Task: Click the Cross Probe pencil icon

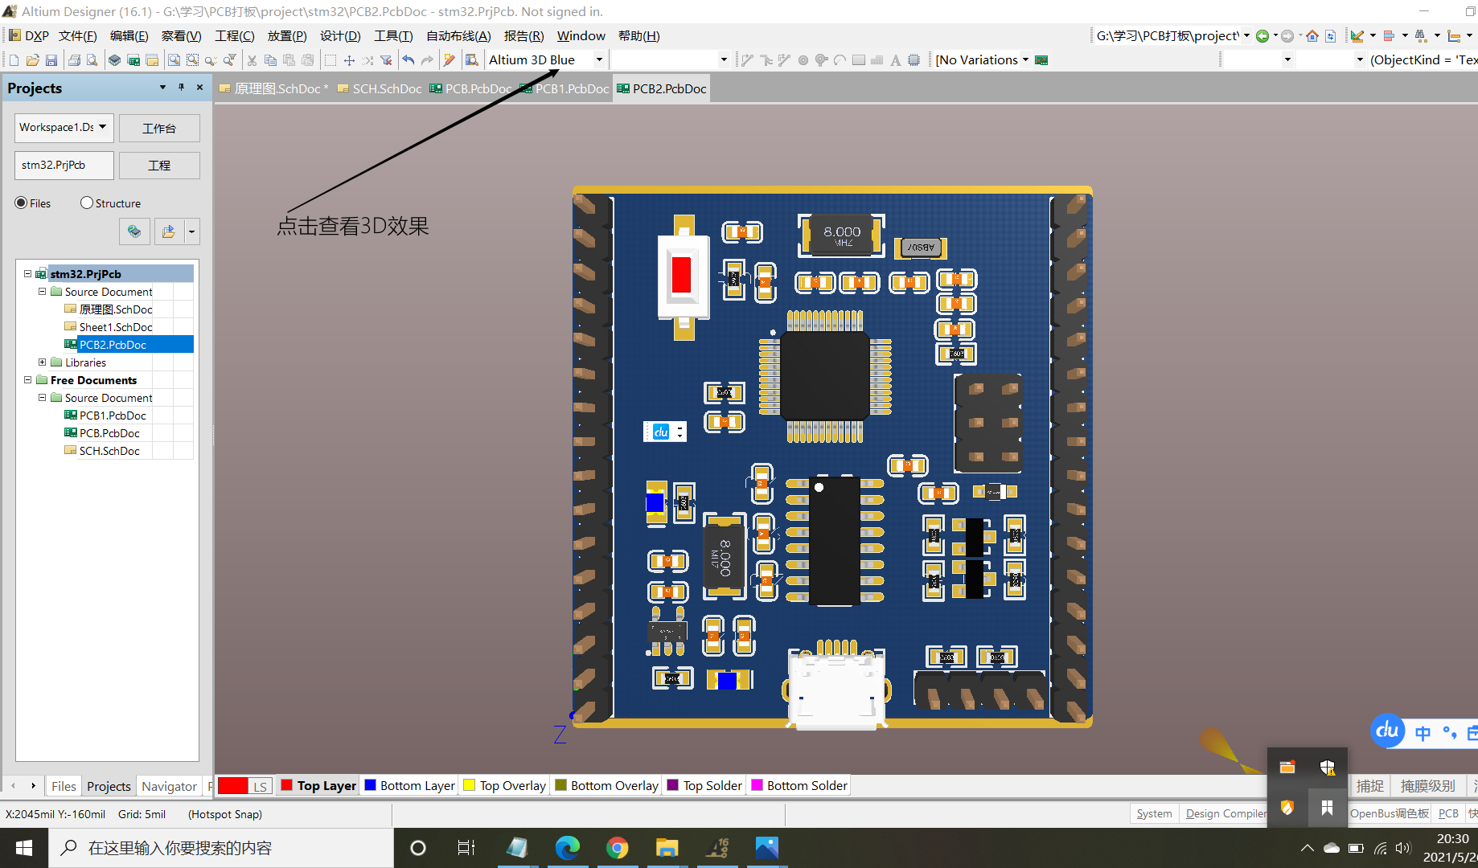Action: 450,60
